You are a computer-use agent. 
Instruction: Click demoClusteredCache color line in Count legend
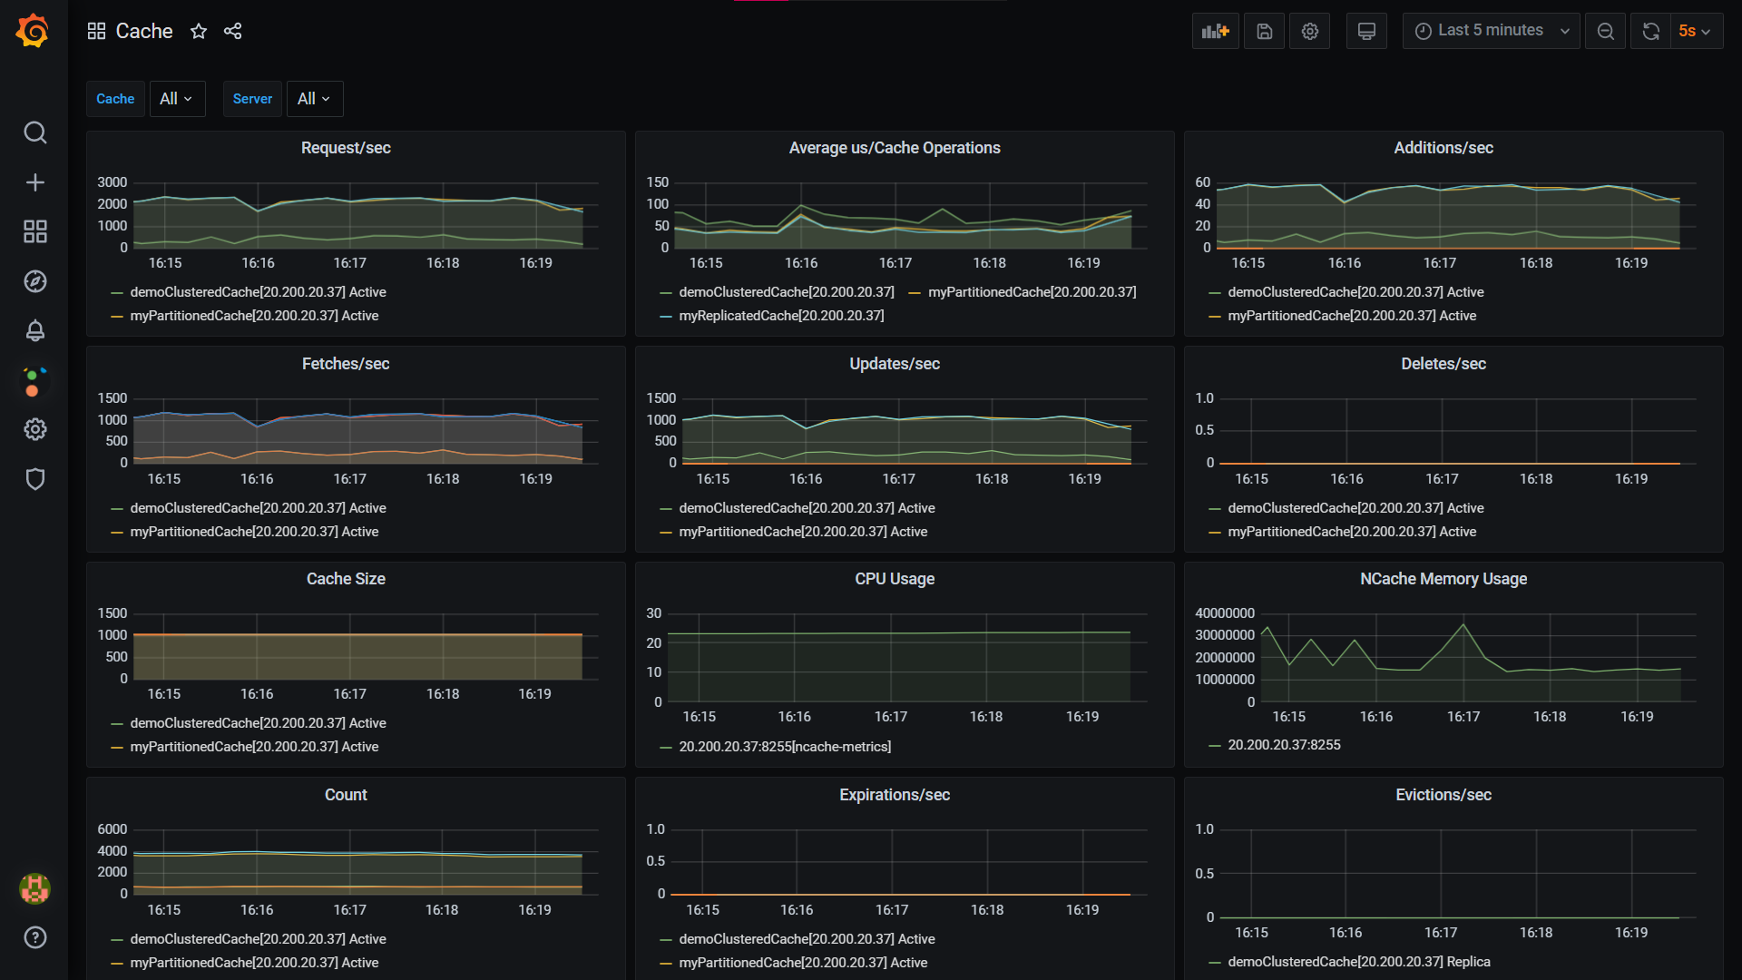coord(117,940)
